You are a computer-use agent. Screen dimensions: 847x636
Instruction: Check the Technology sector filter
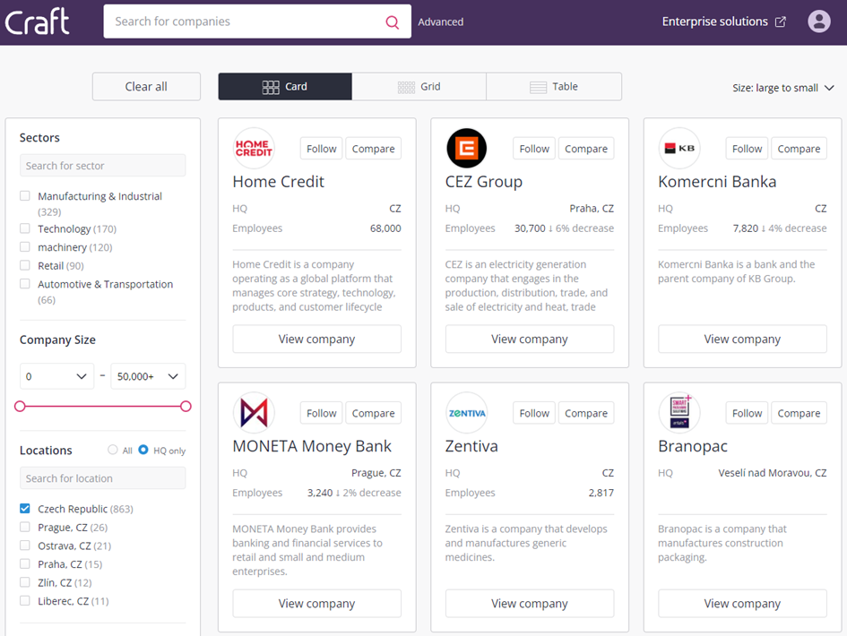tap(25, 228)
